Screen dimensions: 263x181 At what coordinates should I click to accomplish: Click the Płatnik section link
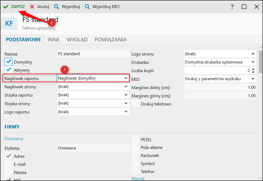tap(138, 179)
